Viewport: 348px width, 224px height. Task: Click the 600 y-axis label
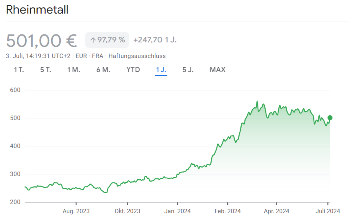pyautogui.click(x=15, y=90)
